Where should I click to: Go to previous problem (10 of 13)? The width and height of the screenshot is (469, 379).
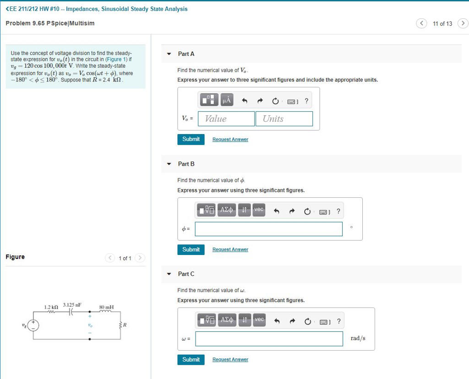click(x=421, y=23)
